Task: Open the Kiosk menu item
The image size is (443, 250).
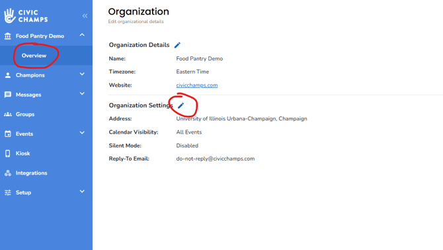Action: [x=23, y=153]
